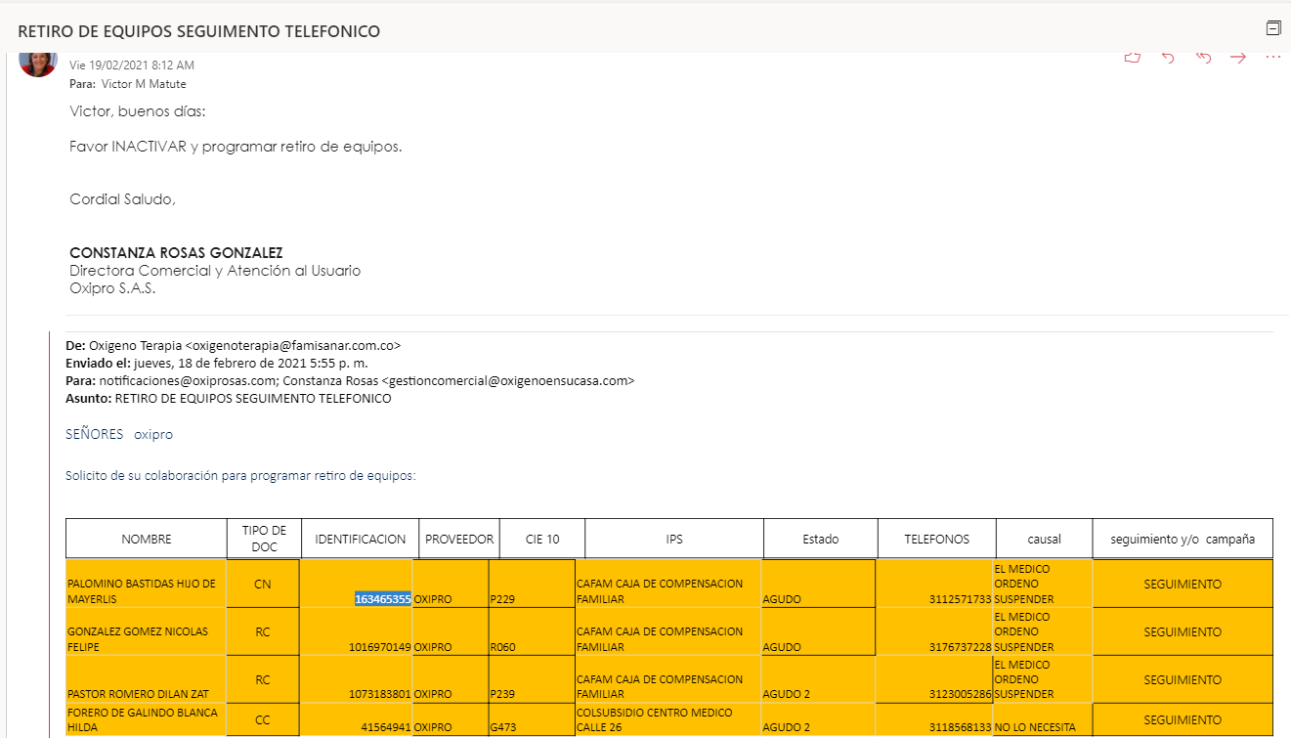Click the causal column header
Viewport: 1291px width, 738px height.
click(1044, 539)
